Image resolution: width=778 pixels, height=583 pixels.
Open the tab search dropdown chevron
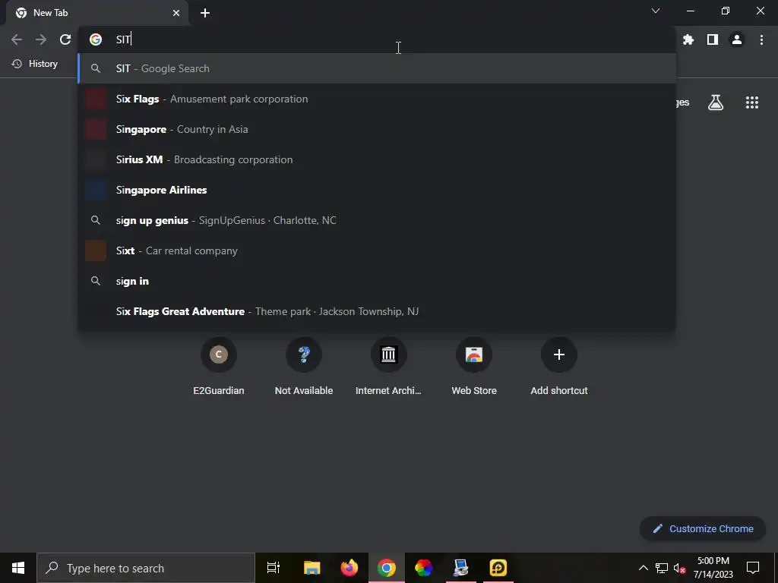pos(656,11)
